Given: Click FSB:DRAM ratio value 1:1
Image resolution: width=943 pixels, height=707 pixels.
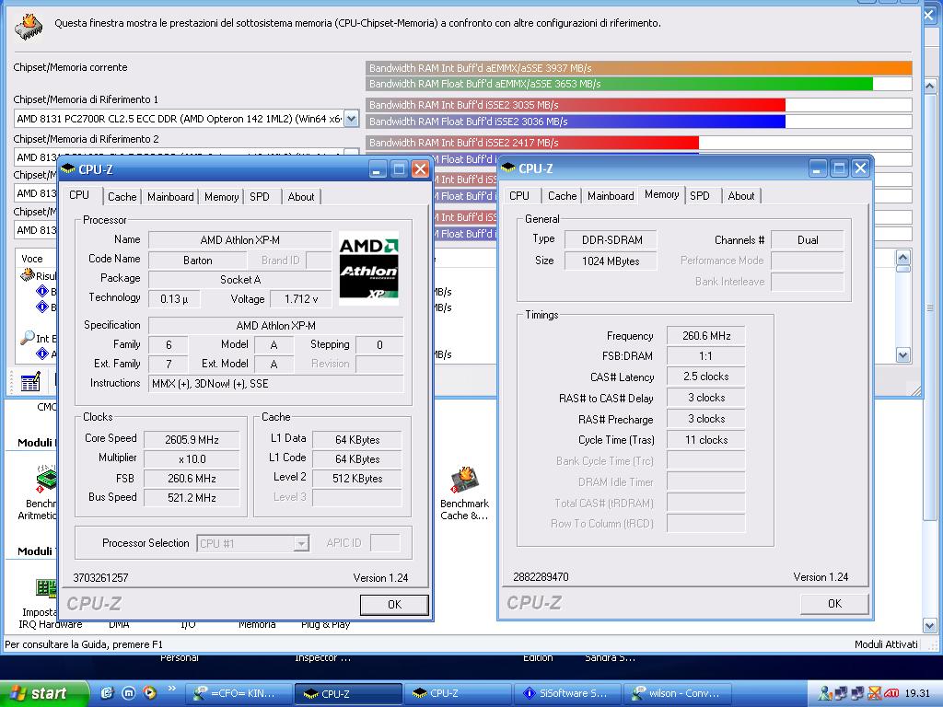Looking at the screenshot, I should pyautogui.click(x=706, y=356).
